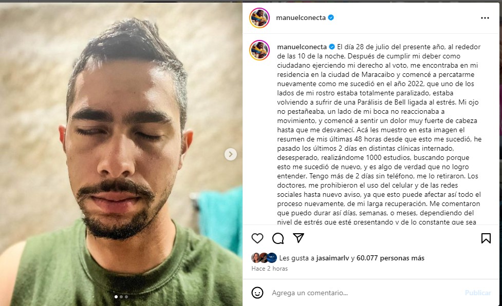Click the verified badge beside header username
Viewport: 502px width, 306px height.
(x=331, y=17)
